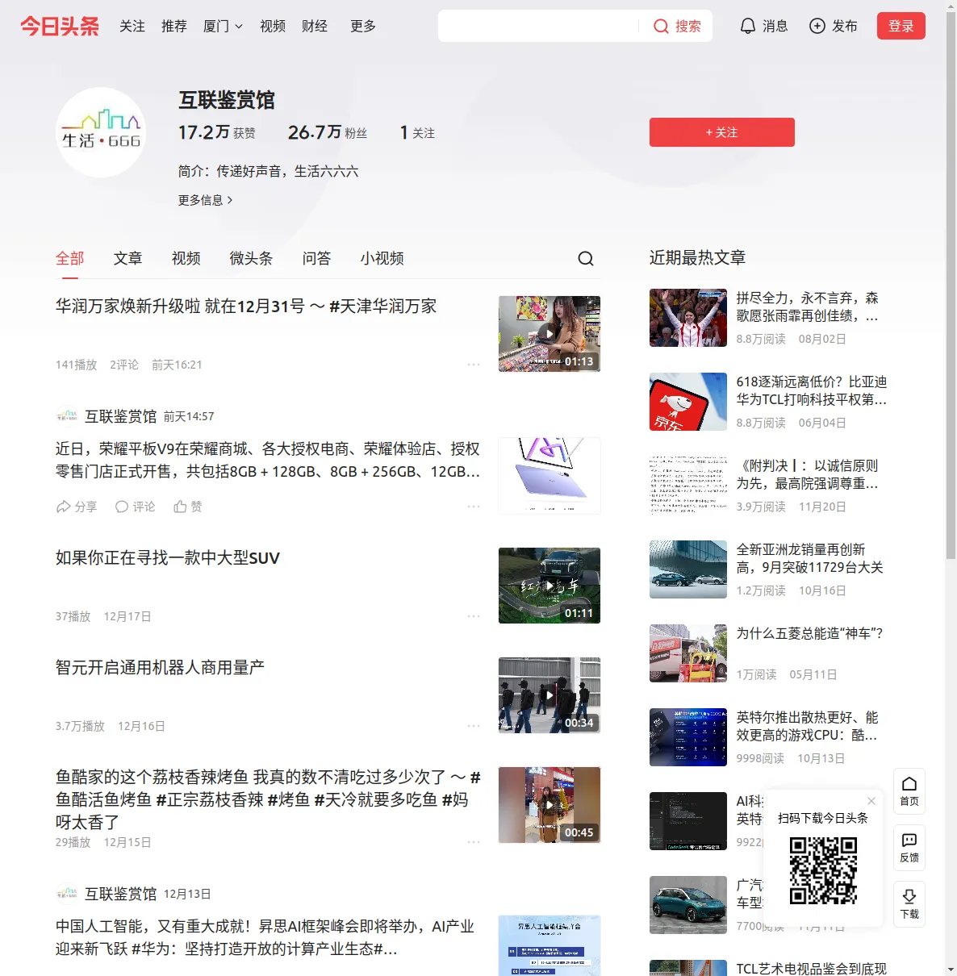This screenshot has width=957, height=976.
Task: Click the 发布 plus-circle icon
Action: pos(817,27)
